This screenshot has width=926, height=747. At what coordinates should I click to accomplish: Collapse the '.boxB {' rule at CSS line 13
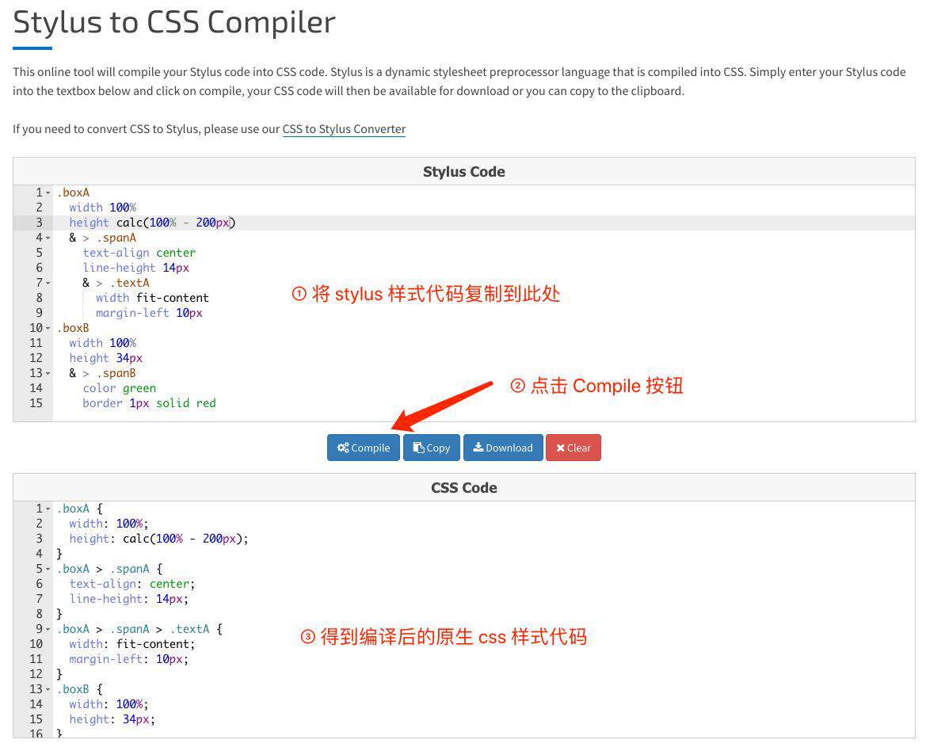tap(48, 689)
